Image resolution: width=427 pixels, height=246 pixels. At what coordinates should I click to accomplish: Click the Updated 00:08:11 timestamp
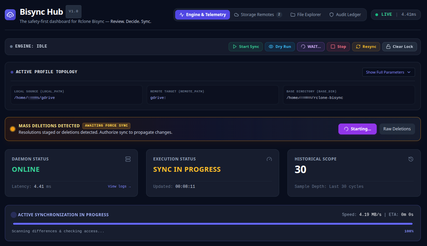pyautogui.click(x=174, y=186)
